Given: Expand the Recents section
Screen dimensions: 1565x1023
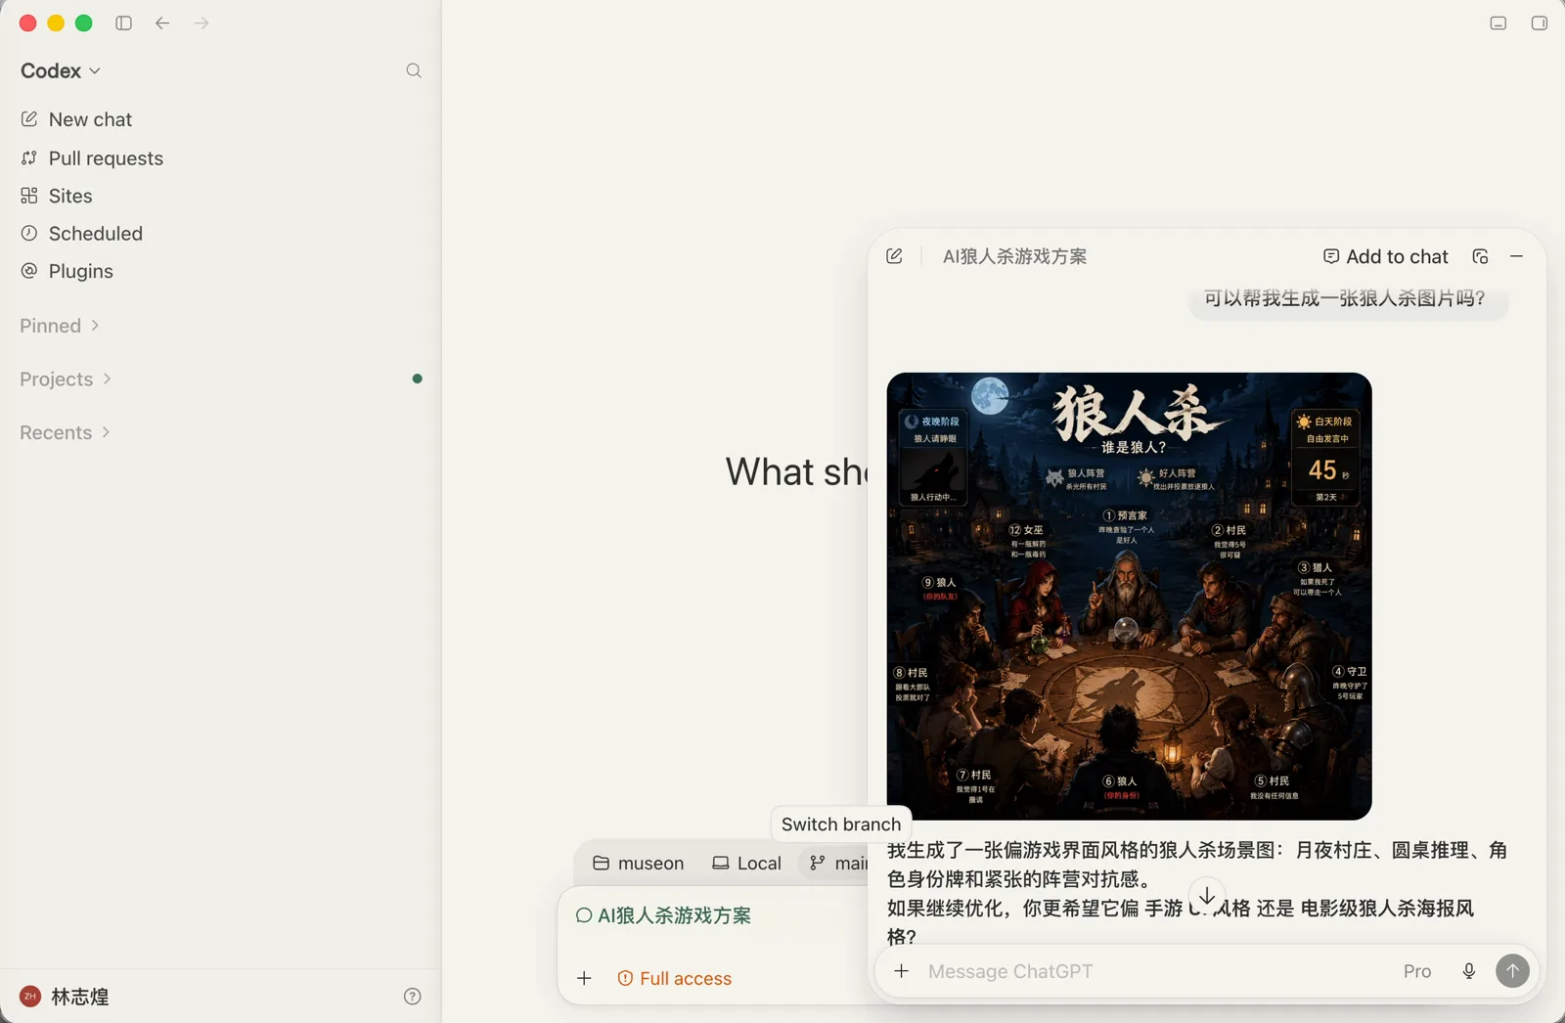Looking at the screenshot, I should [65, 432].
